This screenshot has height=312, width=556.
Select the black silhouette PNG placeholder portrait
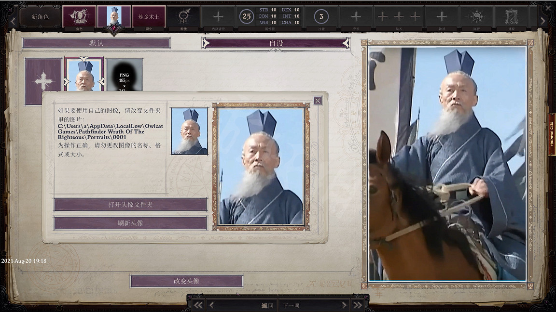(125, 74)
